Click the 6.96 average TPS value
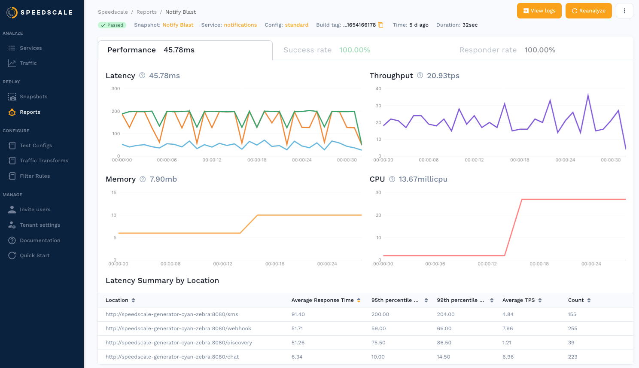 click(508, 357)
